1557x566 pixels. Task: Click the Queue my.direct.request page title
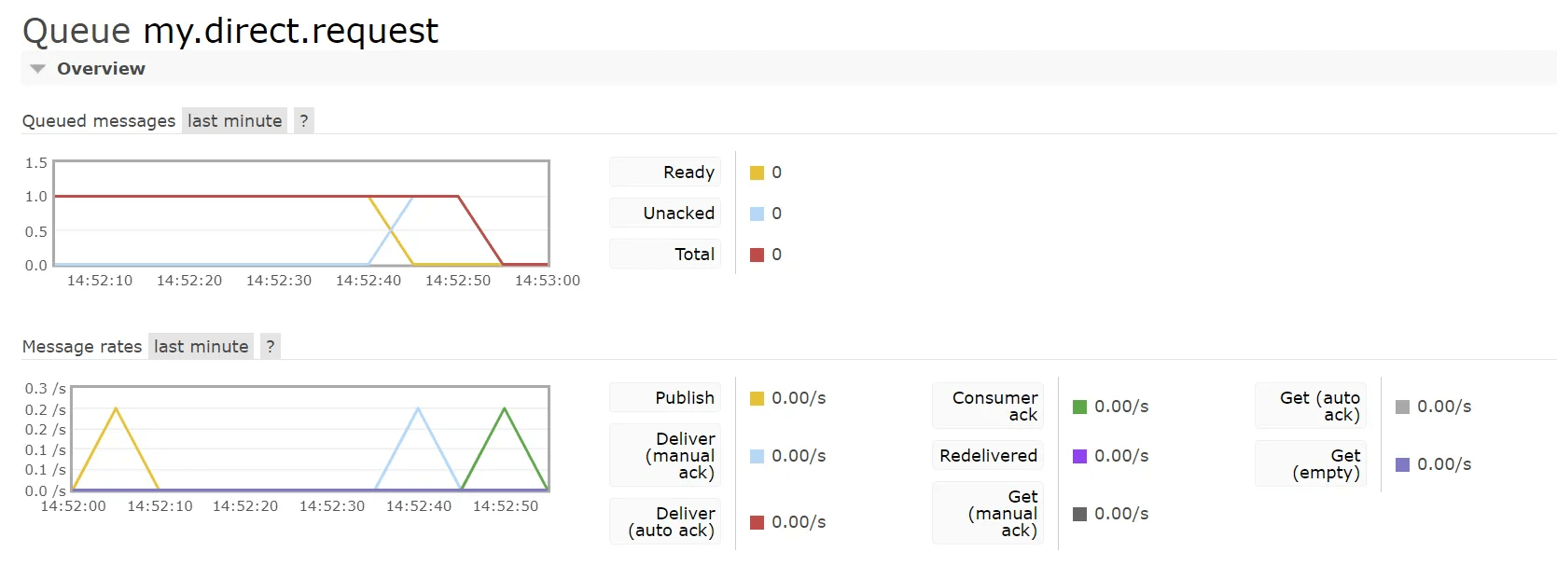229,31
